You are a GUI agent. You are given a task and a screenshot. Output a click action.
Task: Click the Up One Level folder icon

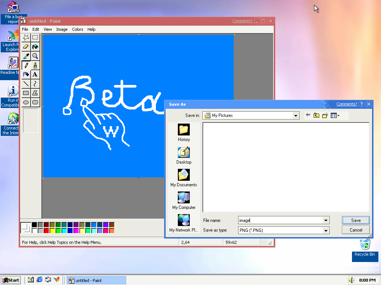[x=316, y=115]
